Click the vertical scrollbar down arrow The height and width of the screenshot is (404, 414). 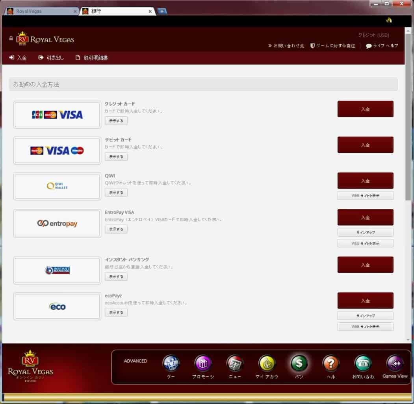click(x=408, y=339)
